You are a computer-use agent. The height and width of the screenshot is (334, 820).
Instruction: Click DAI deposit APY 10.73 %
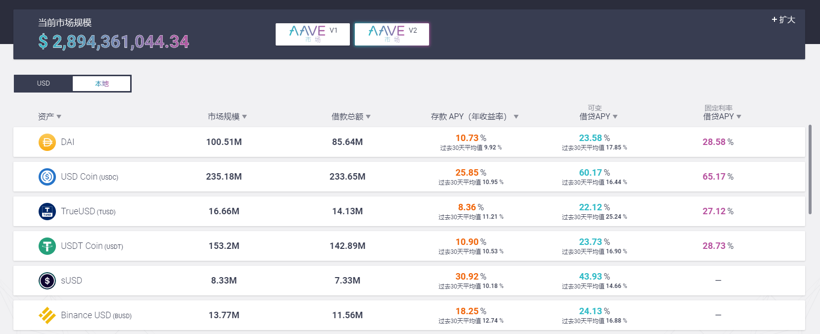pyautogui.click(x=471, y=138)
